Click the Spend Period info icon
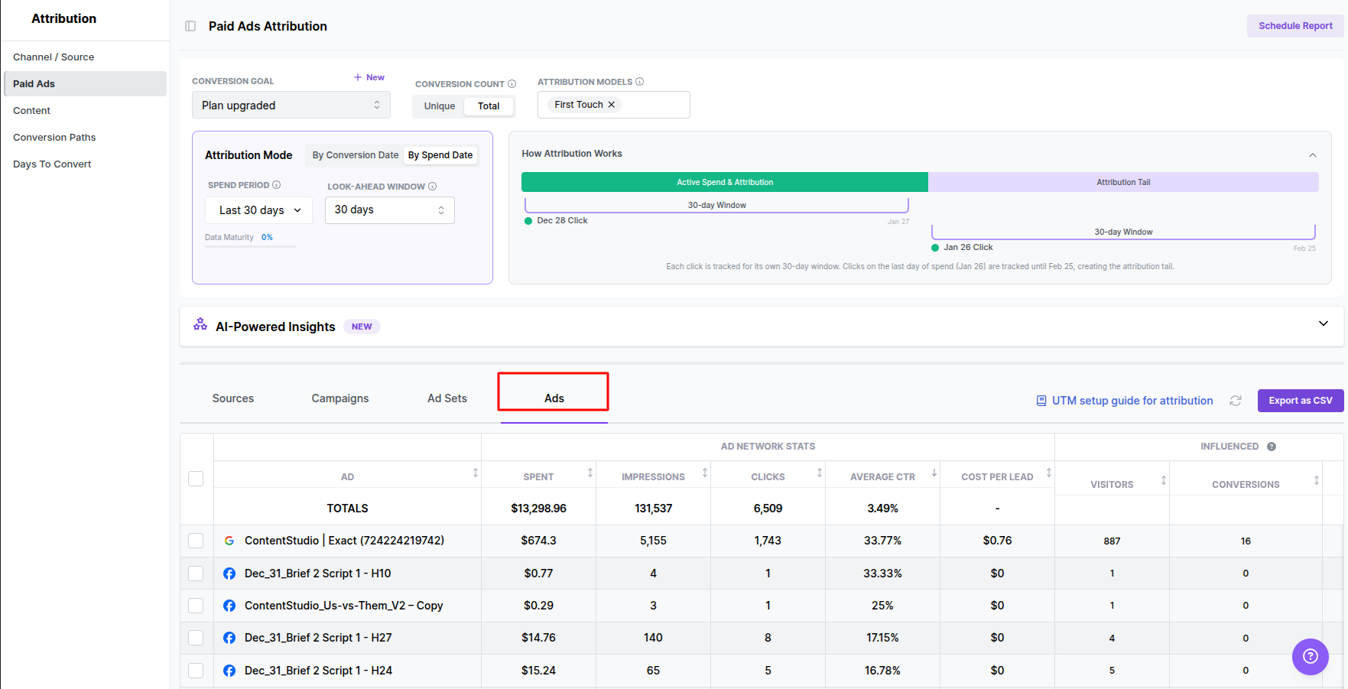Image resolution: width=1348 pixels, height=689 pixels. pos(277,185)
